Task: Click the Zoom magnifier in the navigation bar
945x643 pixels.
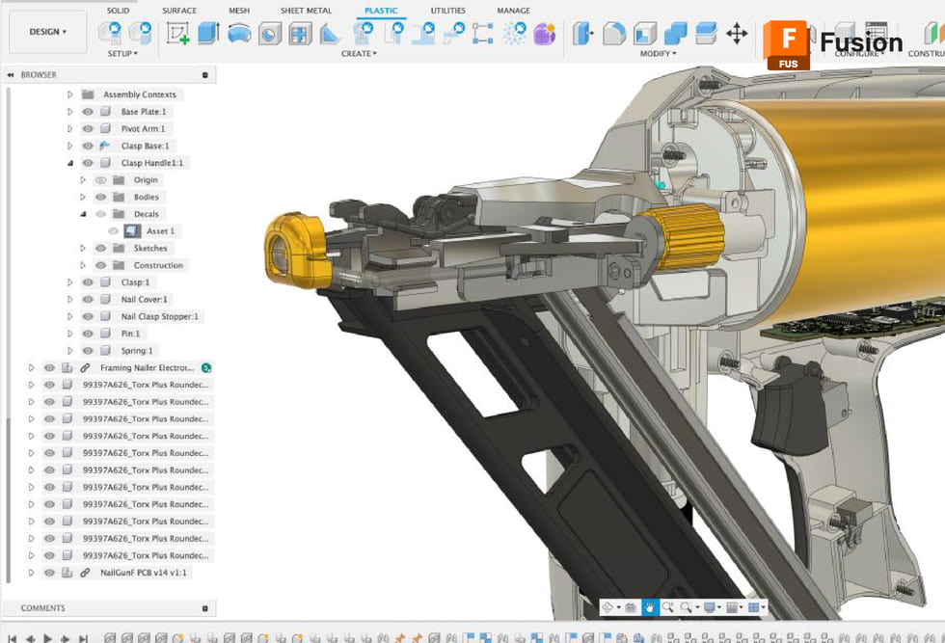Action: pos(667,607)
